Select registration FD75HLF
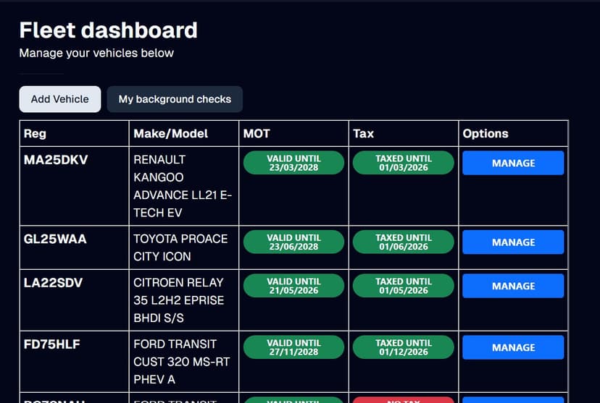The height and width of the screenshot is (403, 600). click(x=52, y=344)
